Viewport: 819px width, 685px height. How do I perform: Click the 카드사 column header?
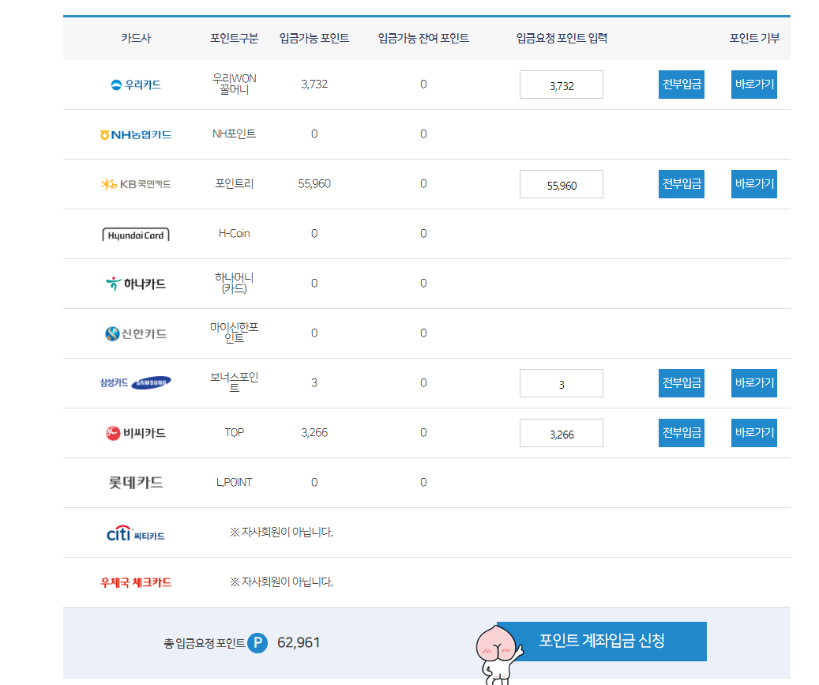pos(136,38)
